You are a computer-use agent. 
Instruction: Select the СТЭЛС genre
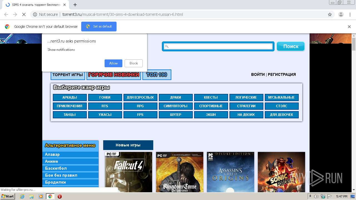[281, 106]
